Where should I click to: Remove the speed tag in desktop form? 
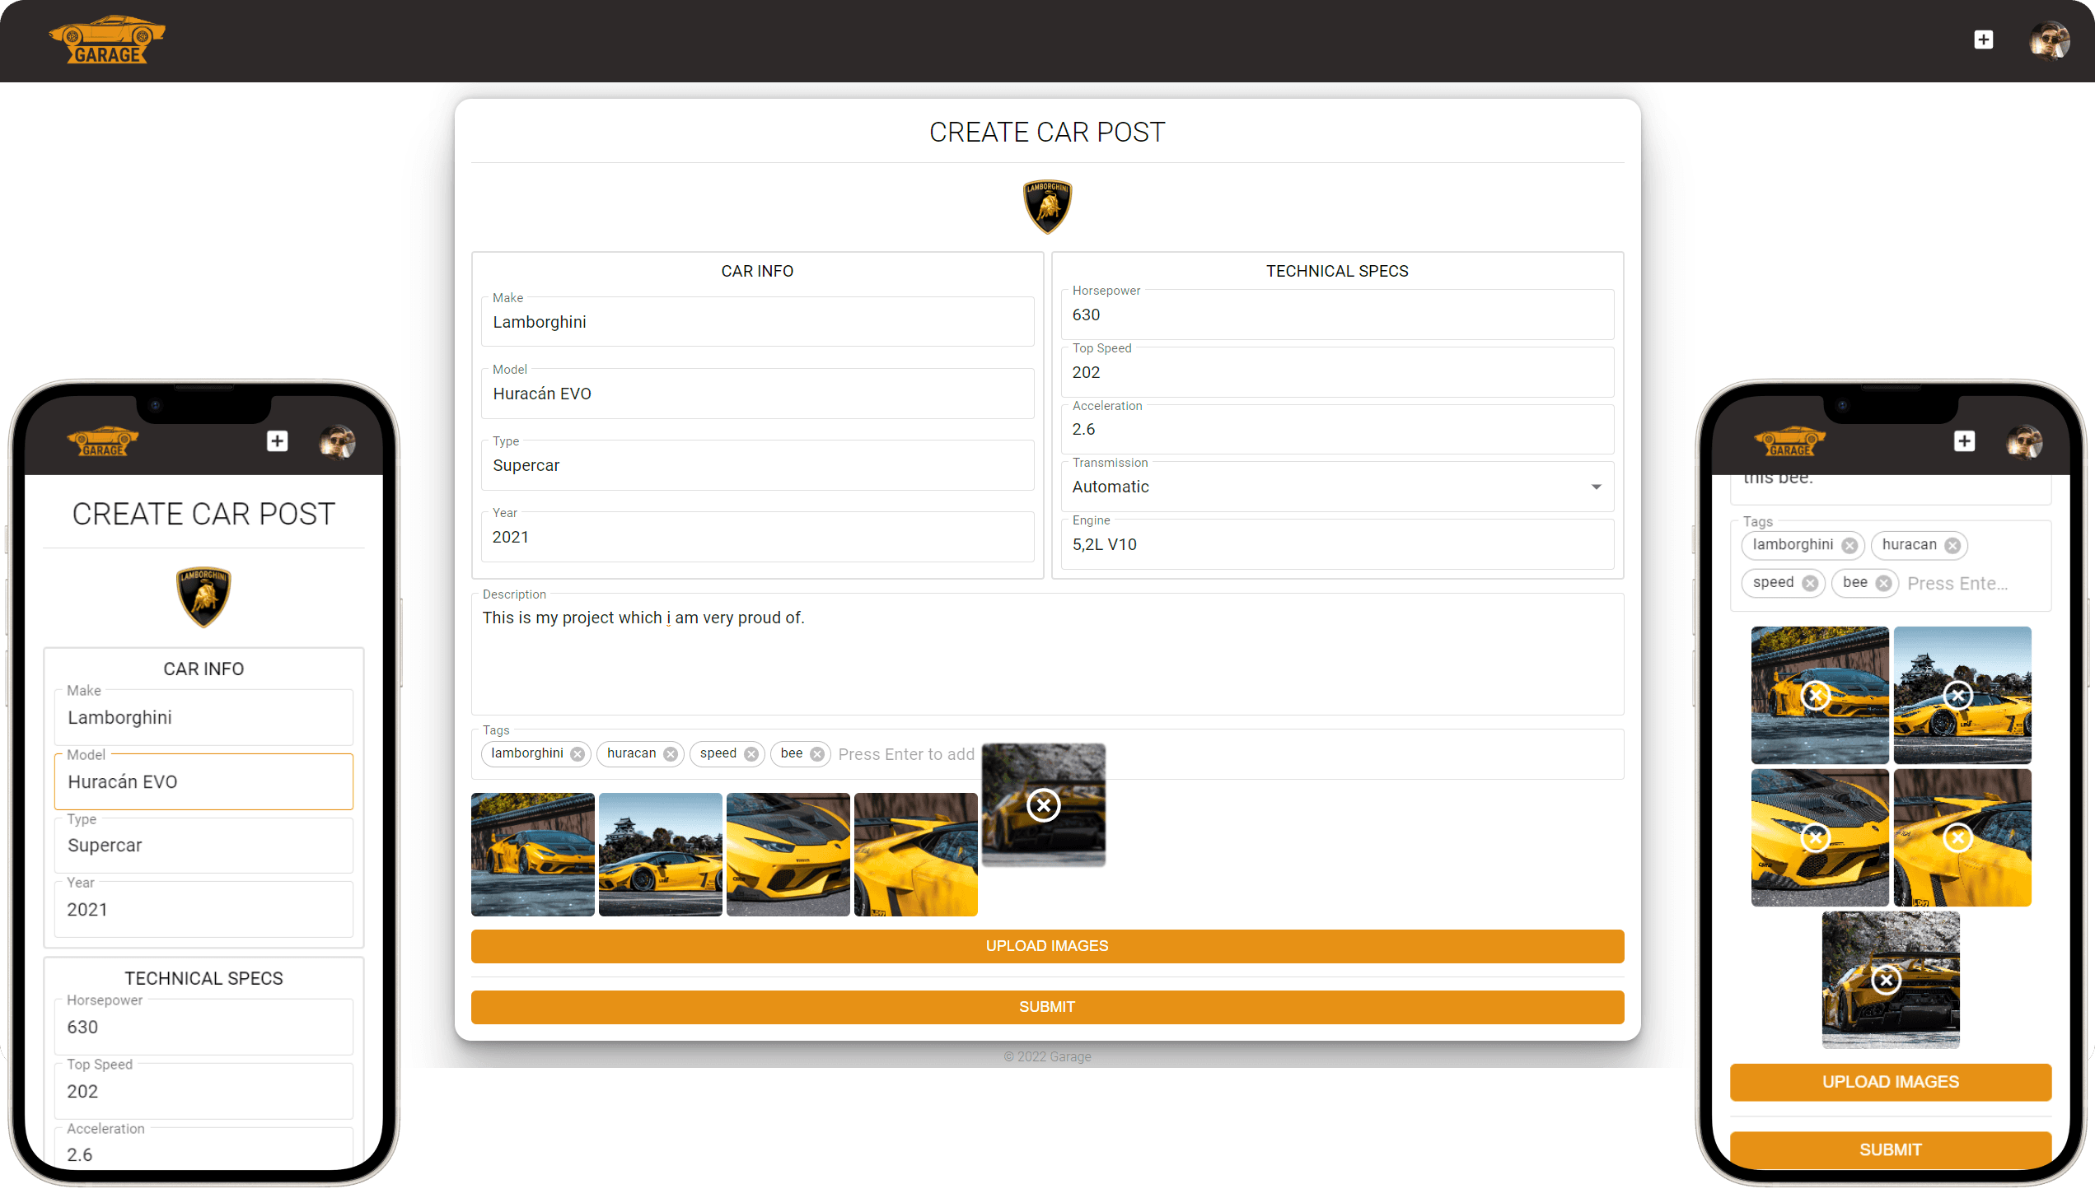pyautogui.click(x=751, y=754)
